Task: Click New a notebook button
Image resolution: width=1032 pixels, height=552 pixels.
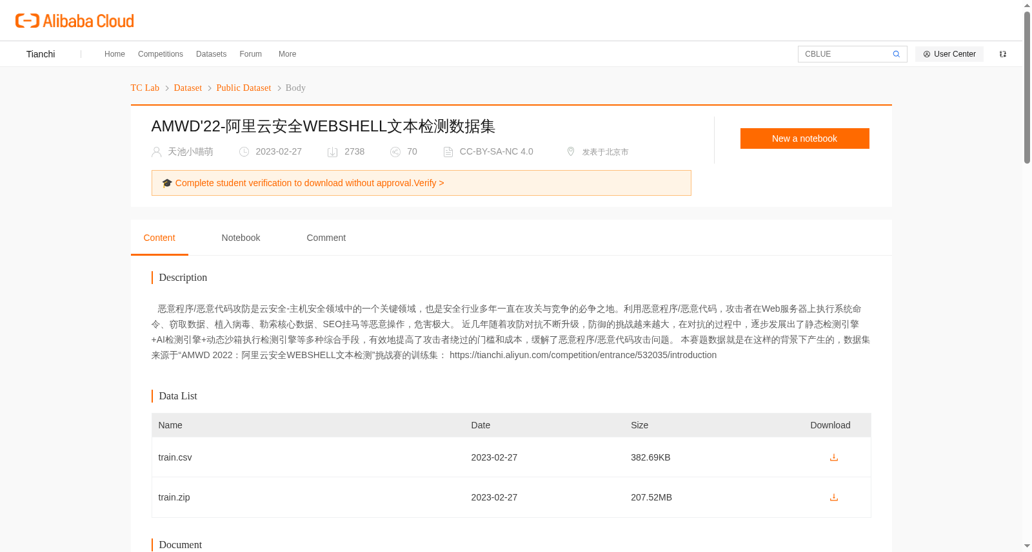Action: coord(804,138)
